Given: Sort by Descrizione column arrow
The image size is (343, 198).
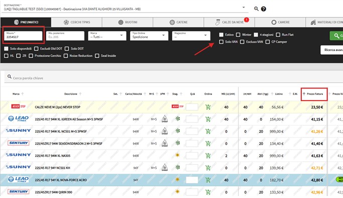Looking at the screenshot, I should pos(80,94).
